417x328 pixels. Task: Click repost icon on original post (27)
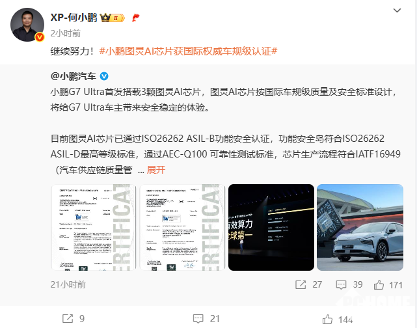(301, 284)
